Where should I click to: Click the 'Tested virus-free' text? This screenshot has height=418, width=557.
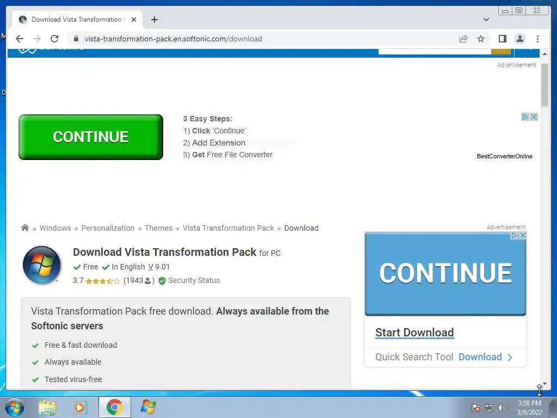73,379
